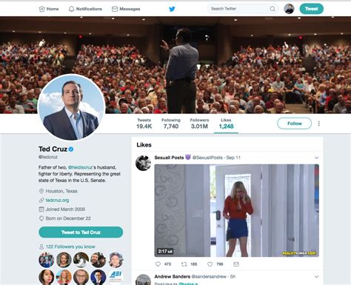Switch to the Following tab

coord(171,124)
